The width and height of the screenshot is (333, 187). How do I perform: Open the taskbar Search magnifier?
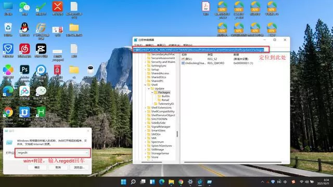[x=133, y=182]
